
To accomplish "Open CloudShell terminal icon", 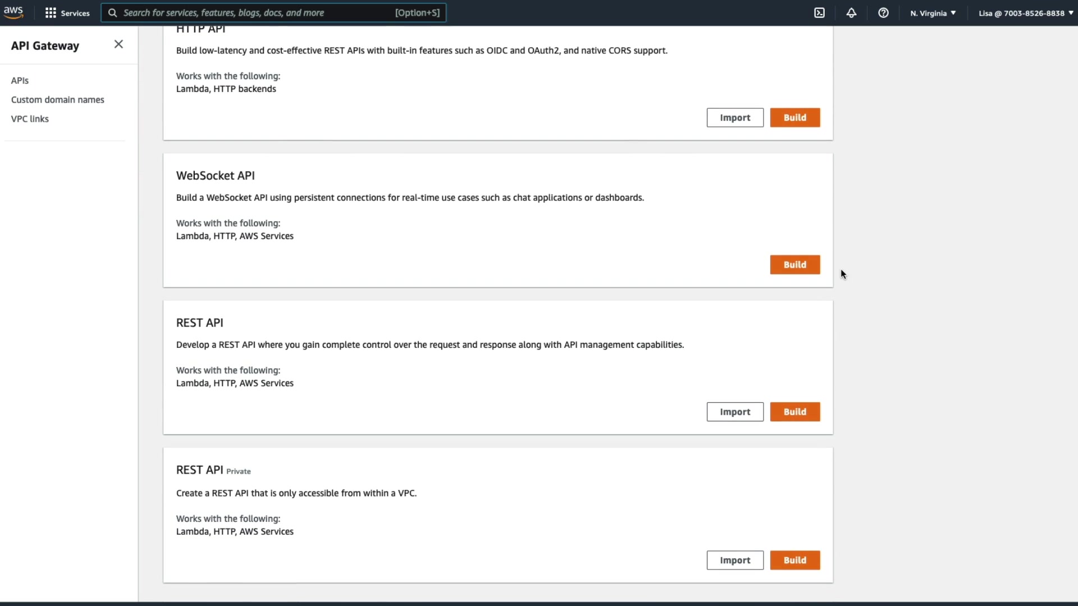I will click(x=819, y=13).
